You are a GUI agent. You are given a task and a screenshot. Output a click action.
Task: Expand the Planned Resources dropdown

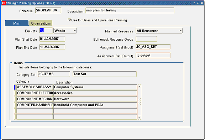[180, 31]
